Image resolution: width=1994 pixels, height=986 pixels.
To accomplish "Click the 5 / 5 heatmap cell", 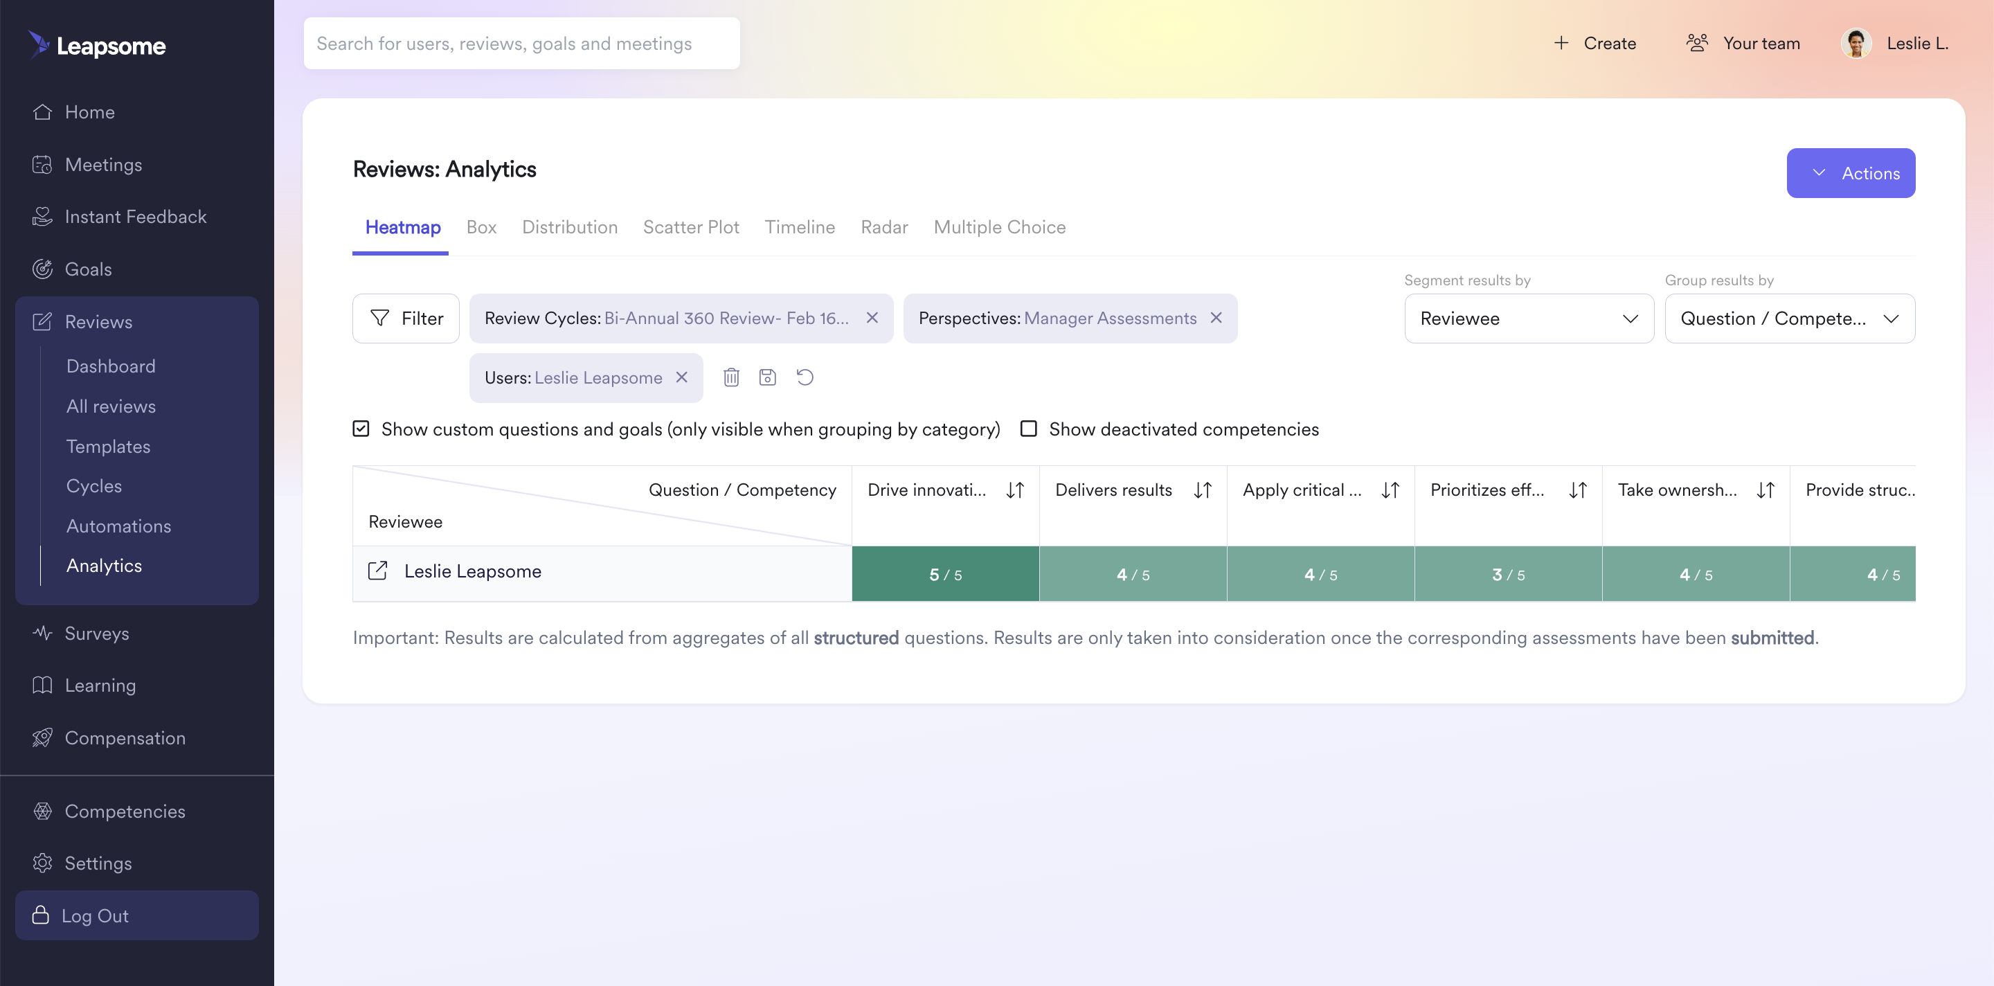I will [x=945, y=574].
